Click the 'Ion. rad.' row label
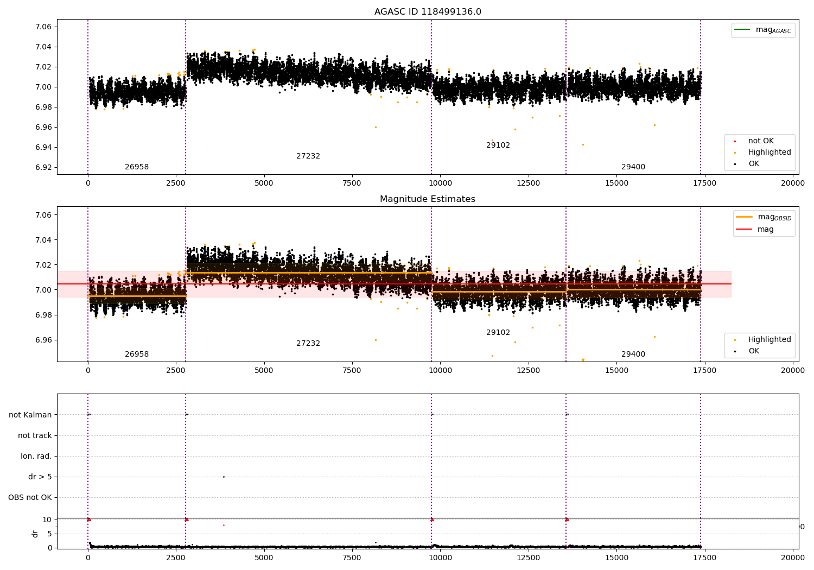This screenshot has width=814, height=570. tap(36, 457)
